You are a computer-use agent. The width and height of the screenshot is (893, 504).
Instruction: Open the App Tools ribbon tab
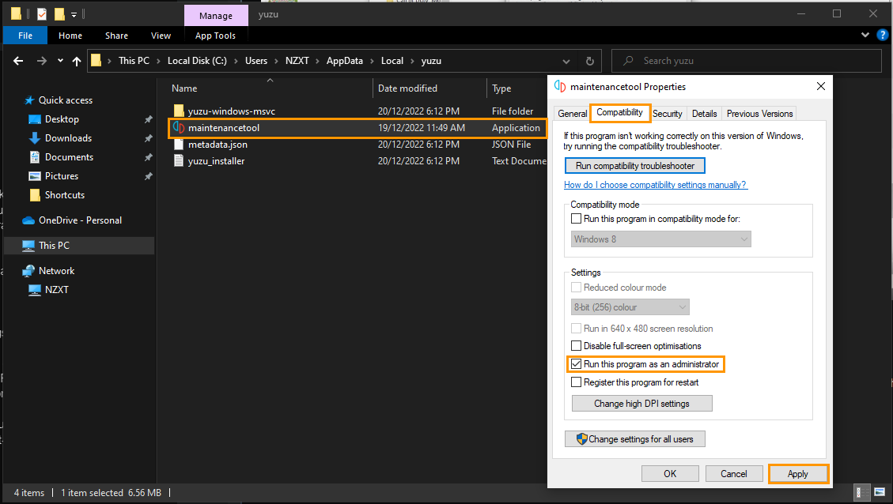click(215, 36)
